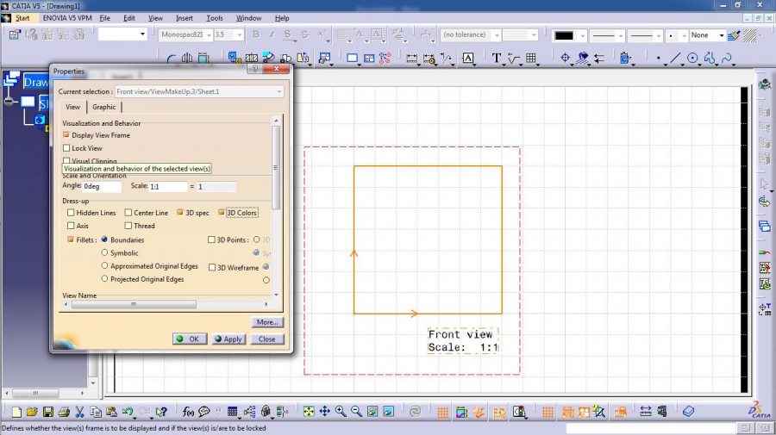Open the font size 3.5 dropdown
Image resolution: width=776 pixels, height=435 pixels.
coord(240,35)
